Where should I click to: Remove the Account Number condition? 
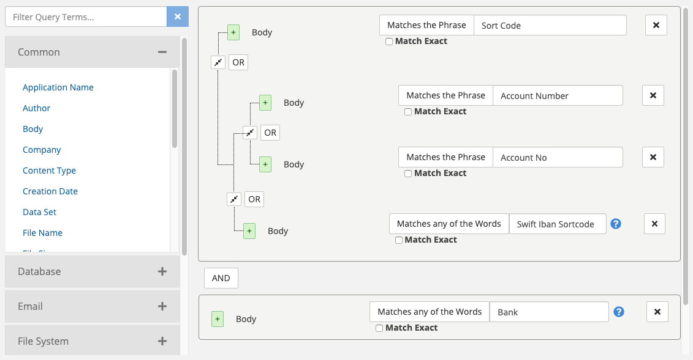(x=653, y=95)
